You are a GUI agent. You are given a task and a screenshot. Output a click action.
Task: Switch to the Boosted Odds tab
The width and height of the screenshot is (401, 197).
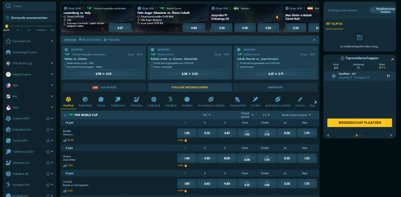point(90,40)
